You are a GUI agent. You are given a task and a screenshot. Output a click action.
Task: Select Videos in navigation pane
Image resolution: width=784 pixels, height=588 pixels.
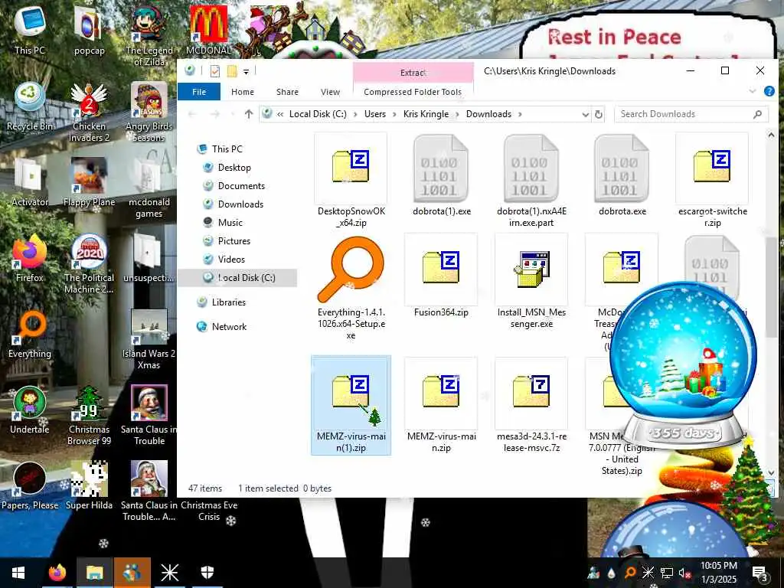tap(231, 259)
